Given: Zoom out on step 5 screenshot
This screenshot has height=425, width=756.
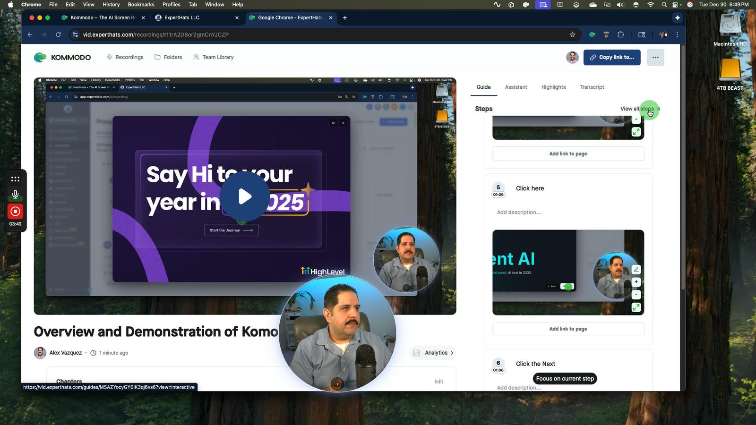Looking at the screenshot, I should click(636, 294).
